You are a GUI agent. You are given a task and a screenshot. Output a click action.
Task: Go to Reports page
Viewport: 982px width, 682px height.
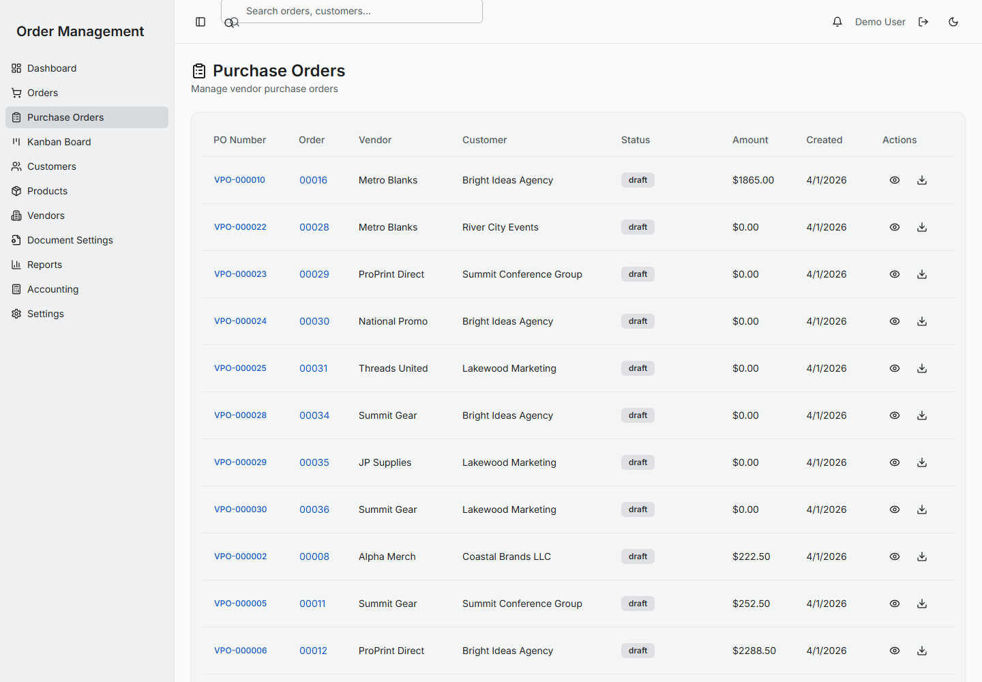point(87,265)
